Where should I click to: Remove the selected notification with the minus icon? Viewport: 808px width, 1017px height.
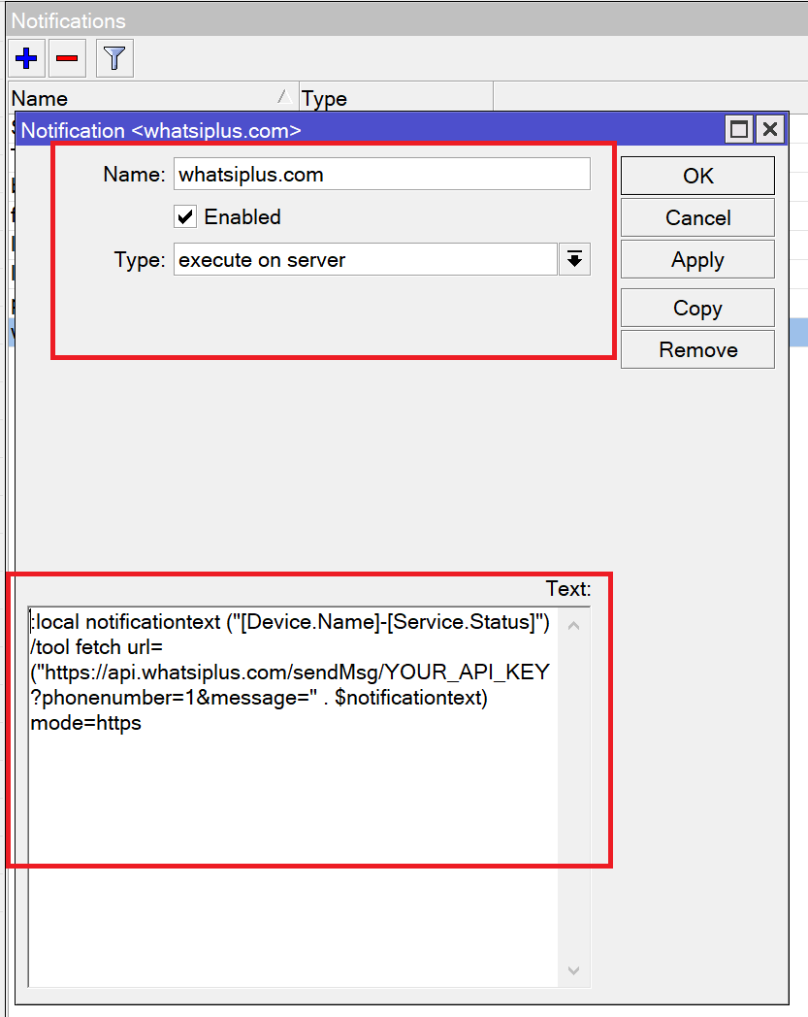click(x=67, y=58)
